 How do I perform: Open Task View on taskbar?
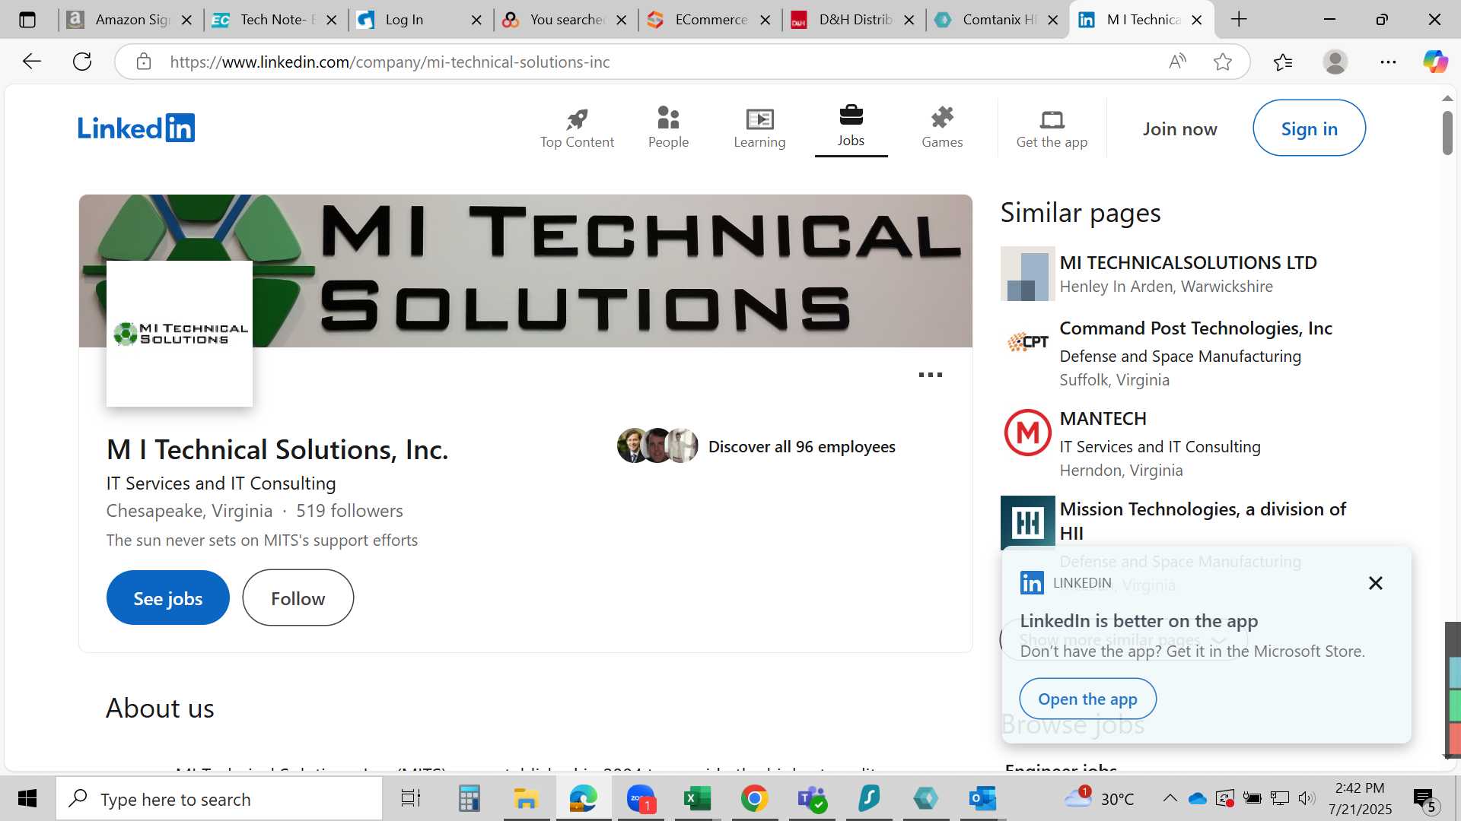pos(411,798)
